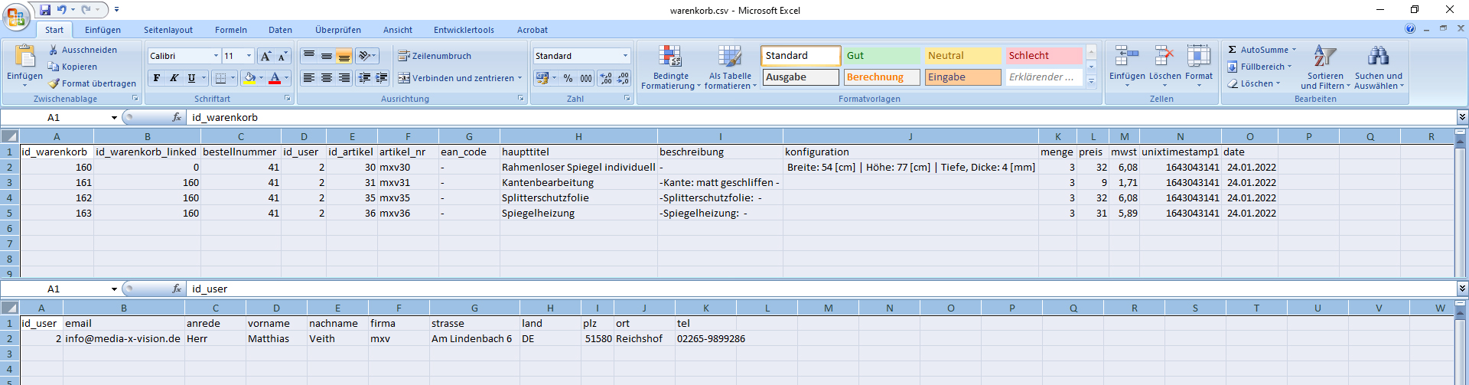
Task: Open the Calibri font name dropdown
Action: tap(216, 56)
